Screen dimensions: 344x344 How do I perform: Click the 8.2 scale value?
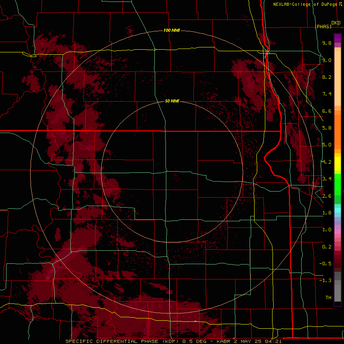click(x=327, y=77)
